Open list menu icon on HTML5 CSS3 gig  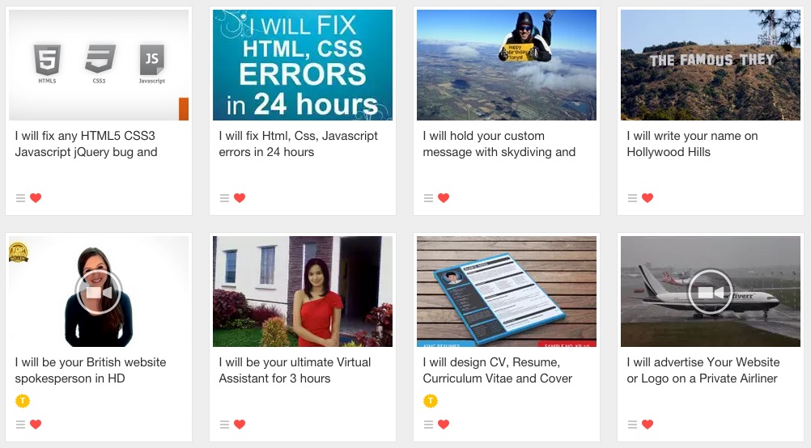coord(21,198)
